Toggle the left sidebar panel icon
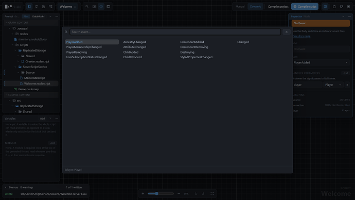This screenshot has height=200, width=355. pyautogui.click(x=29, y=7)
